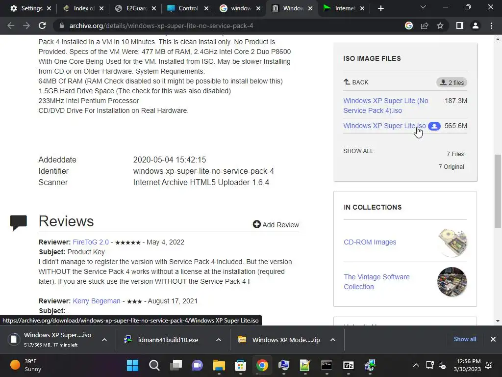The width and height of the screenshot is (502, 377).
Task: Download all with the 2 files button
Action: [452, 82]
